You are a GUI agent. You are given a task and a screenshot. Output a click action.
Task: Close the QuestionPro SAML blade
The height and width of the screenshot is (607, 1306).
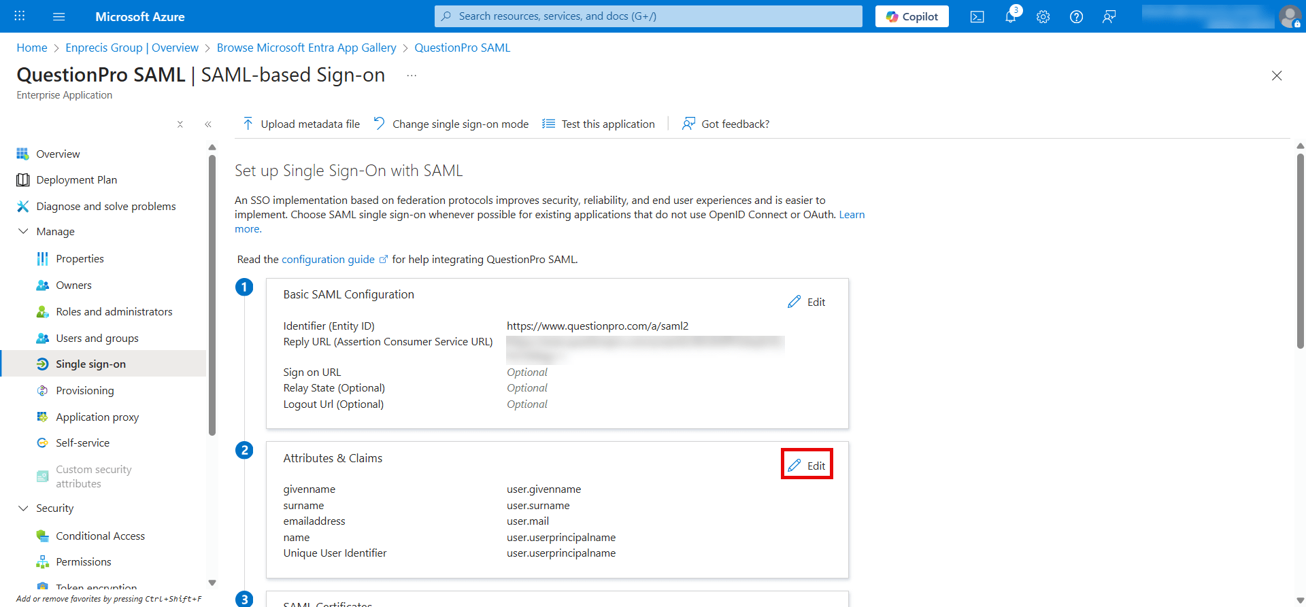[1277, 75]
